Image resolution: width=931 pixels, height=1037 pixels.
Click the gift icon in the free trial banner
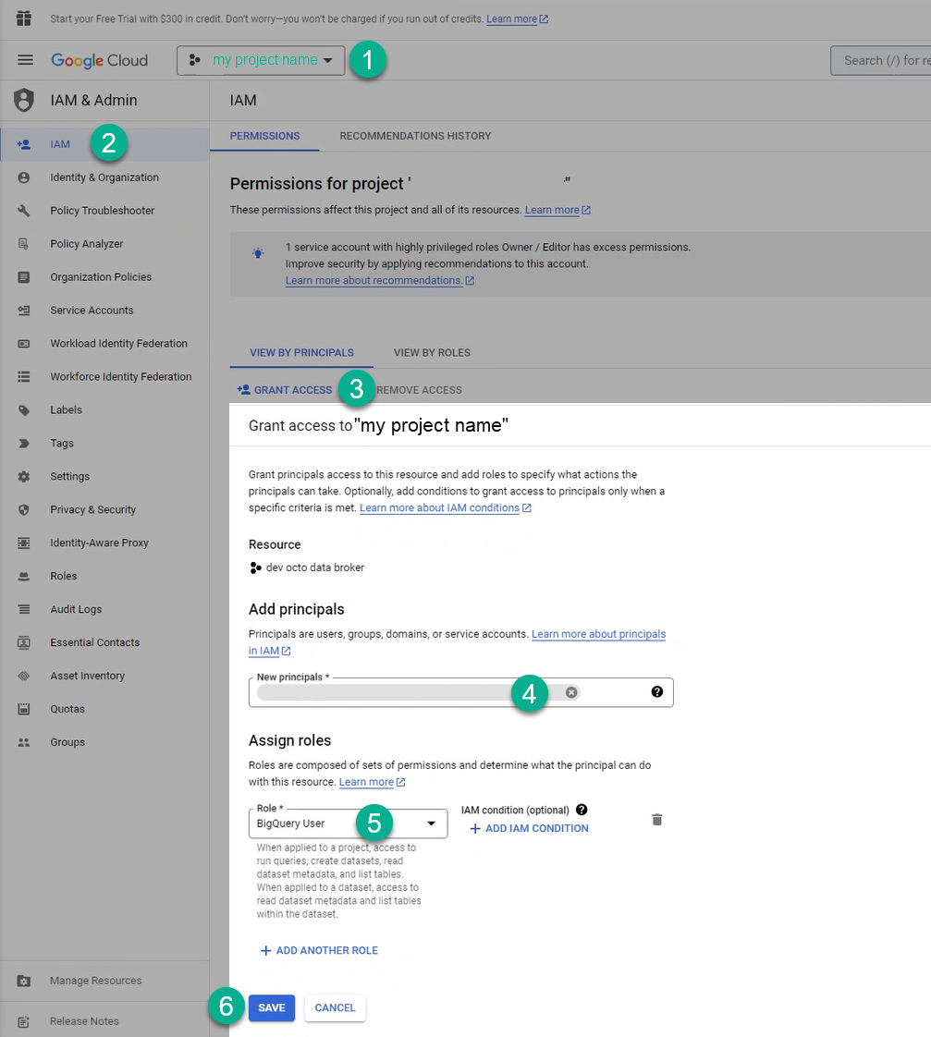tap(24, 18)
